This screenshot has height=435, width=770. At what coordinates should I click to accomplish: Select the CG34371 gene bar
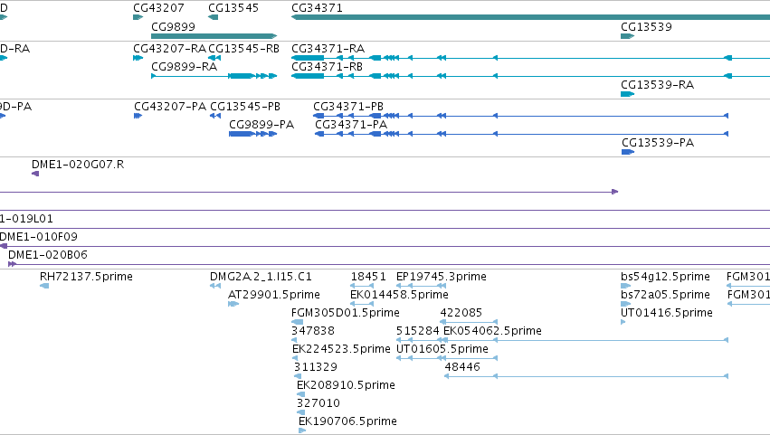(530, 17)
